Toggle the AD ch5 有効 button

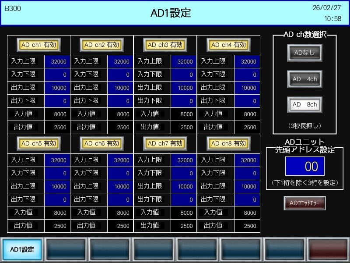click(38, 144)
